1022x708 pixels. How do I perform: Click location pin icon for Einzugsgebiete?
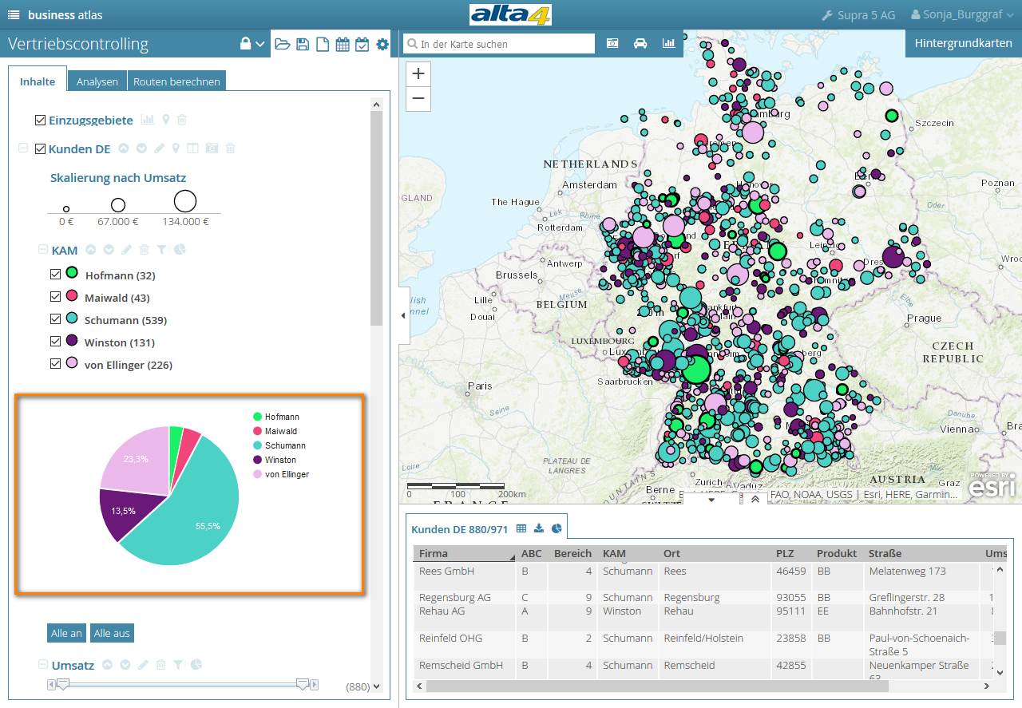click(x=166, y=120)
